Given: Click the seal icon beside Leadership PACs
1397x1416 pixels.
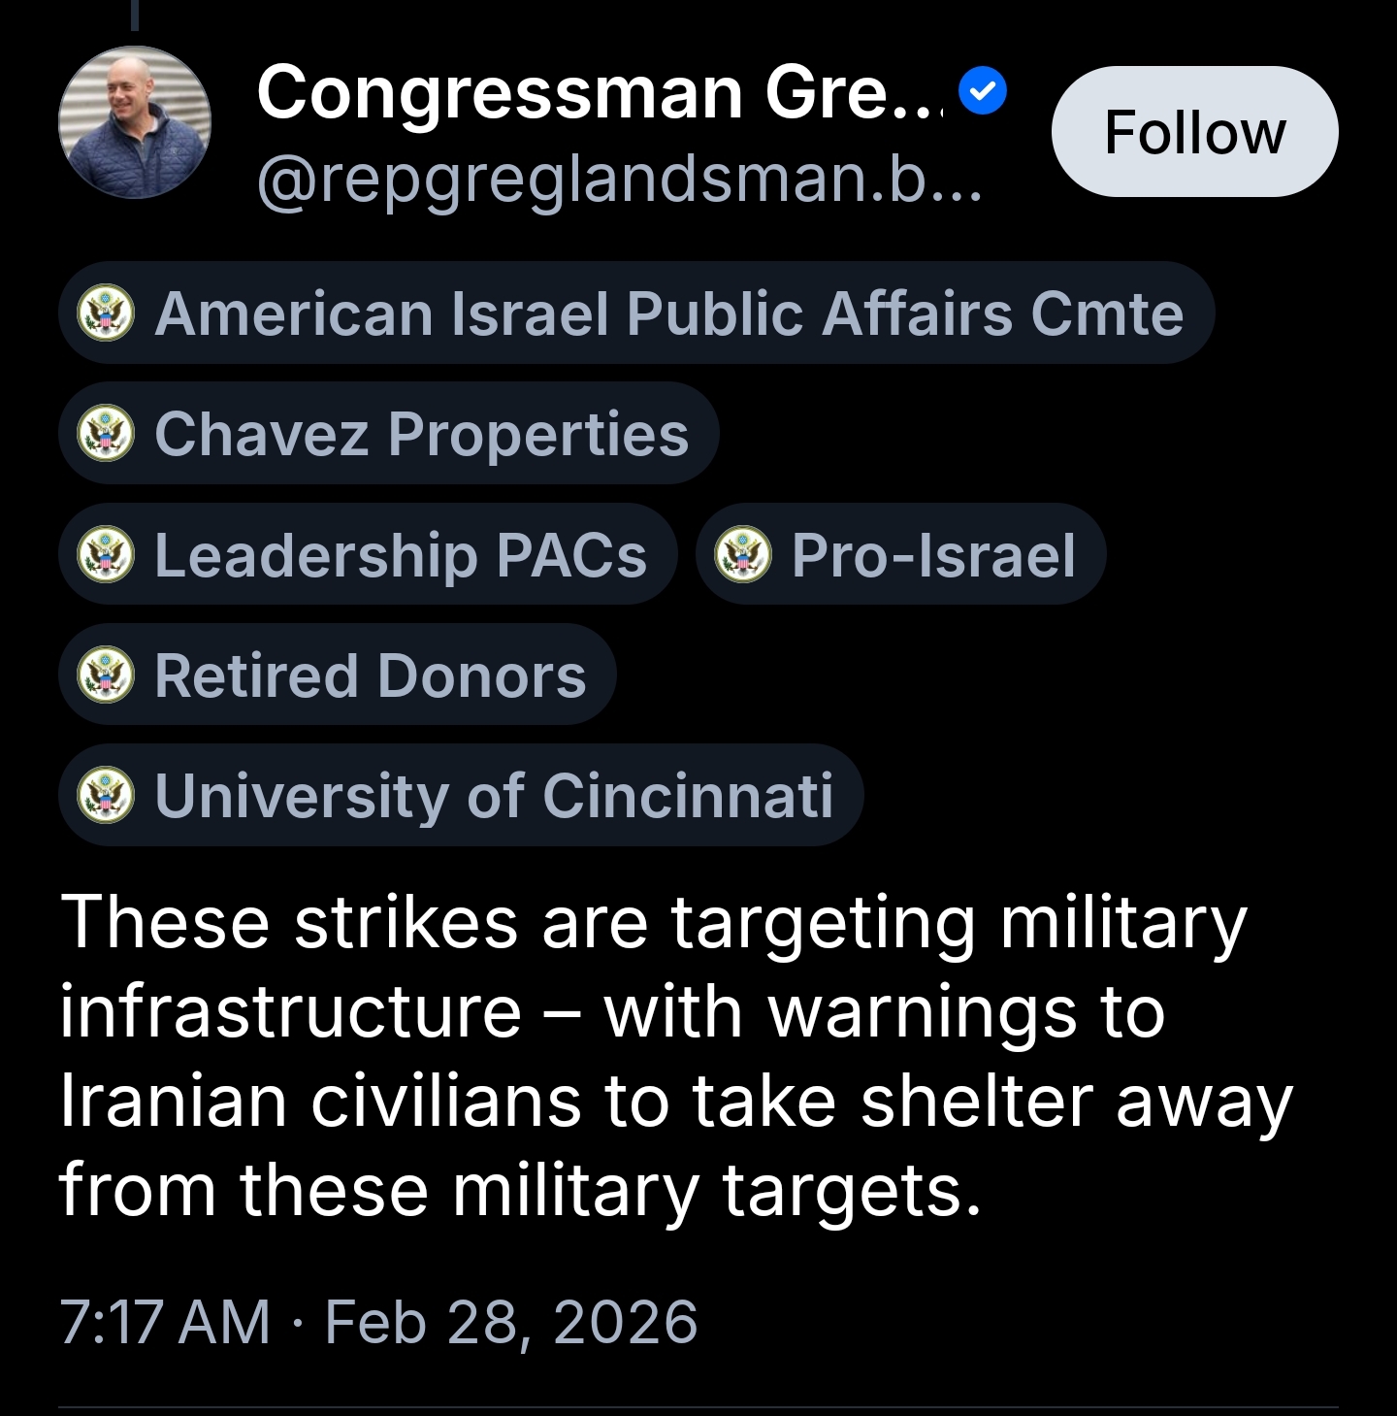Looking at the screenshot, I should pos(106,555).
